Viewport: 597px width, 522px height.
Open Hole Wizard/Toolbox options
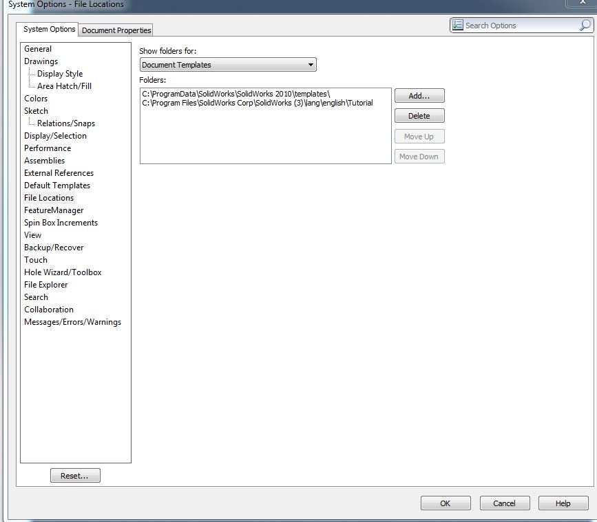pyautogui.click(x=63, y=272)
